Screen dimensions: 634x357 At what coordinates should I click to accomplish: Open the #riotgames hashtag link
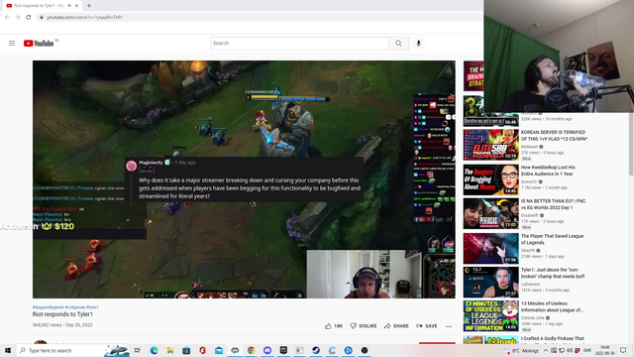point(75,307)
